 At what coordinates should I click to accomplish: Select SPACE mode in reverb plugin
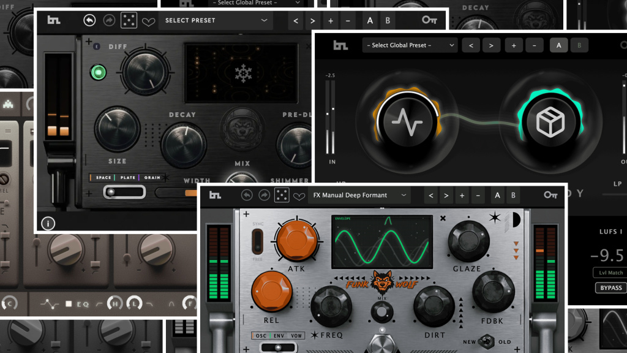103,177
